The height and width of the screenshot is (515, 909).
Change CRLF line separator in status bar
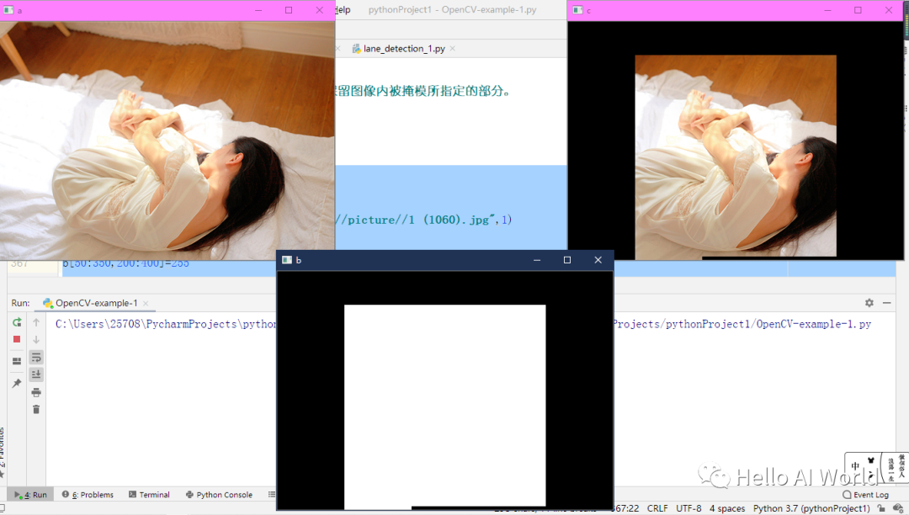click(x=657, y=508)
